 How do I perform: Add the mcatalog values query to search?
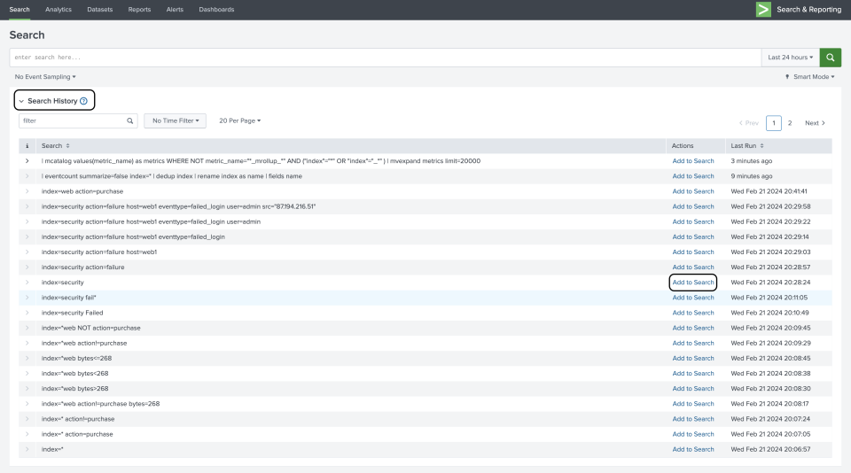click(693, 161)
